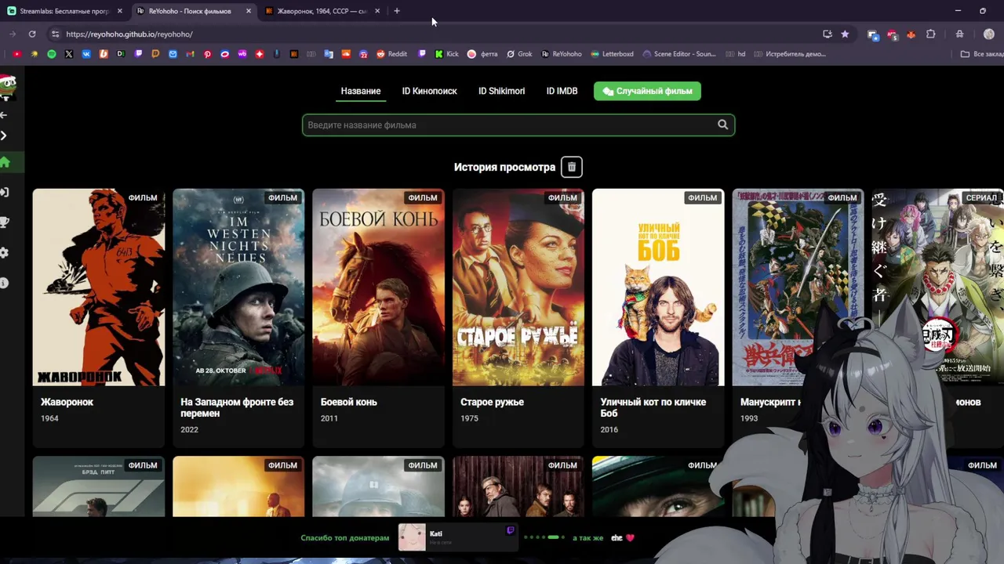Image resolution: width=1004 pixels, height=564 pixels.
Task: Open the hd bookmark
Action: (x=736, y=54)
